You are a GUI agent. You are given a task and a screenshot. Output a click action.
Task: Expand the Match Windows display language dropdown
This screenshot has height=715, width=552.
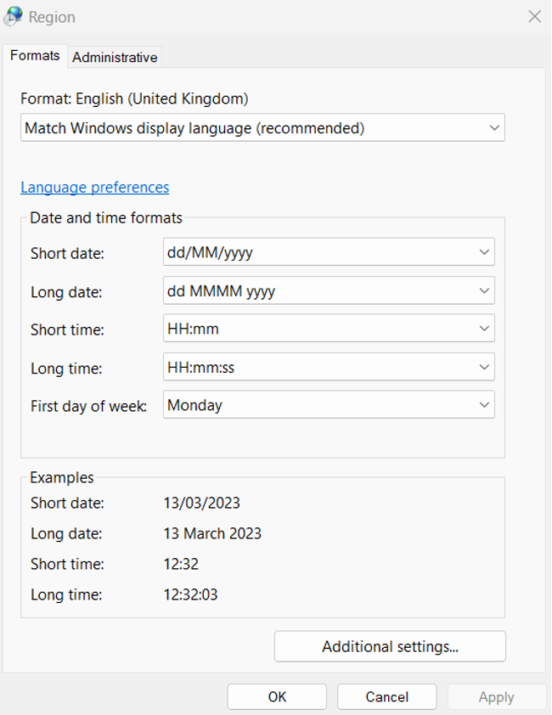pos(262,128)
